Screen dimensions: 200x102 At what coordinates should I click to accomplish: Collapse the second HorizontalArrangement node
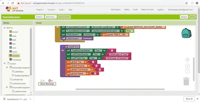coord(7,87)
